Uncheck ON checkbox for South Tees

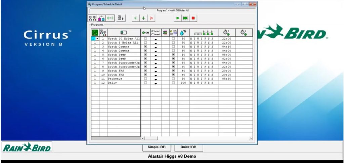pyautogui.click(x=145, y=59)
